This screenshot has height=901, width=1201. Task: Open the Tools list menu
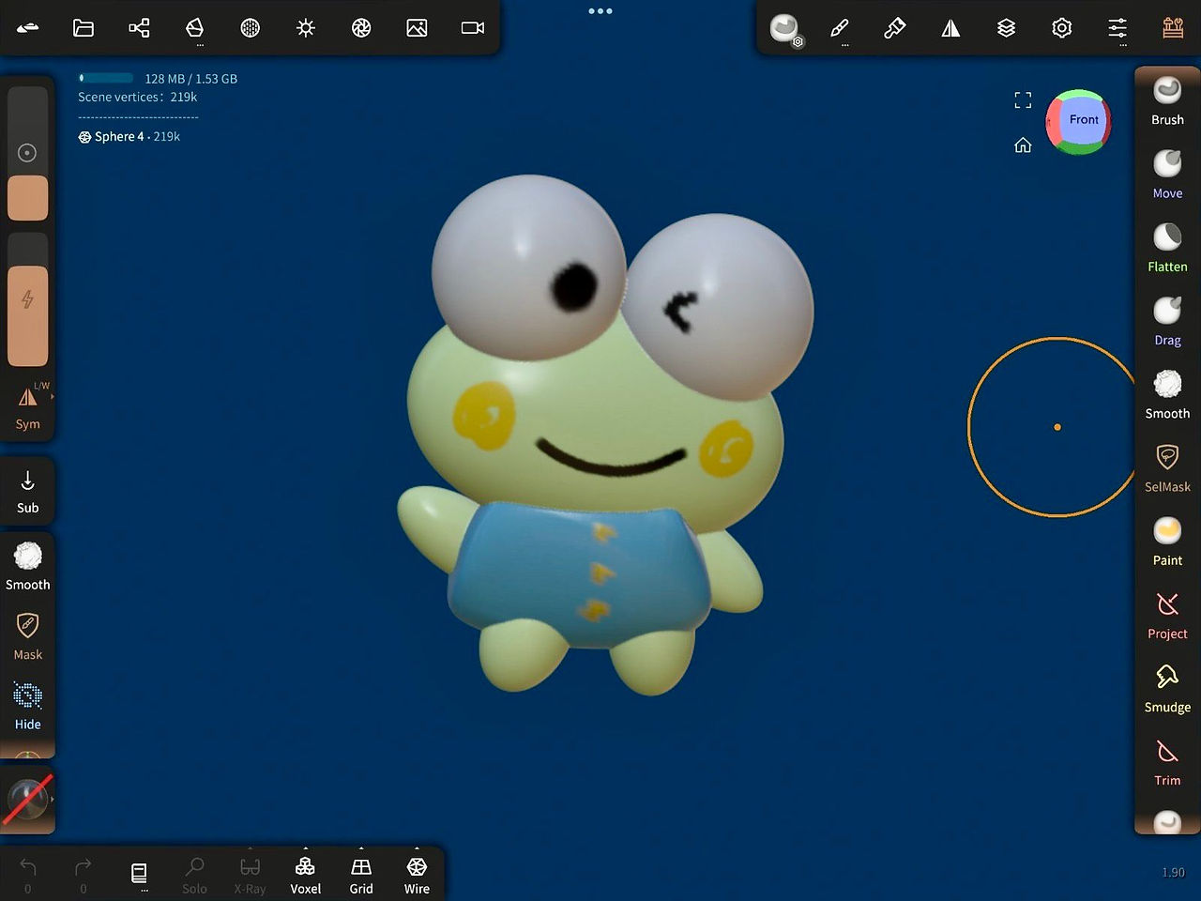tap(1173, 28)
